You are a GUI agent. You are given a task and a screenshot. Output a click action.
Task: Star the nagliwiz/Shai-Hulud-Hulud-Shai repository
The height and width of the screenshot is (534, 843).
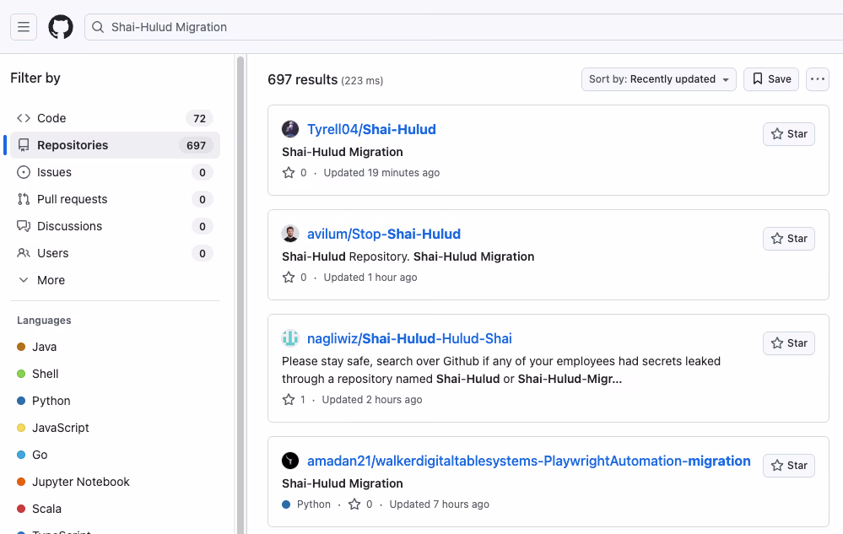(x=789, y=343)
